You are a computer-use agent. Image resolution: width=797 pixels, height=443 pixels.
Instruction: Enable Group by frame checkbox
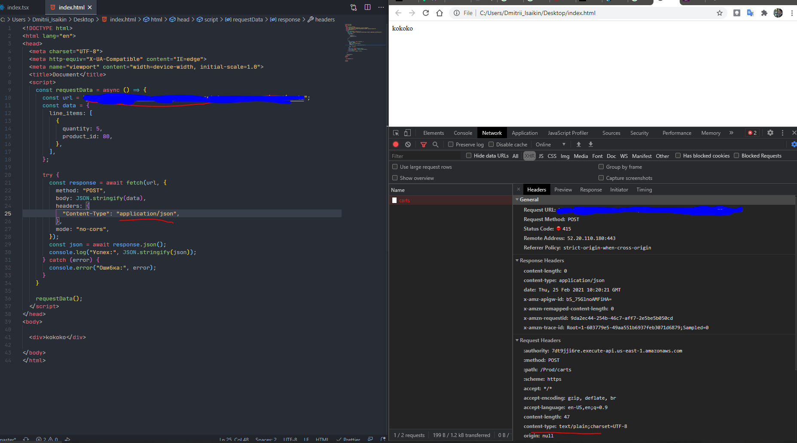tap(601, 167)
